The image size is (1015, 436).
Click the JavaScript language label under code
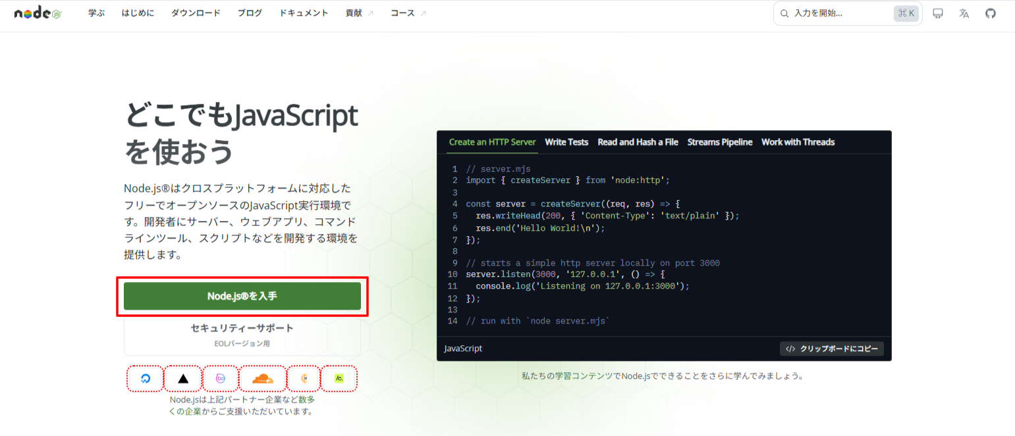(x=463, y=349)
